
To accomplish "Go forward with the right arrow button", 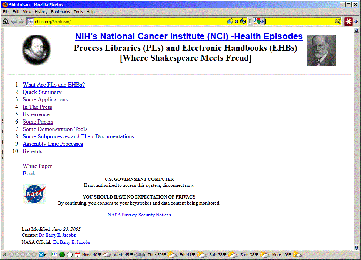I will click(21, 21).
